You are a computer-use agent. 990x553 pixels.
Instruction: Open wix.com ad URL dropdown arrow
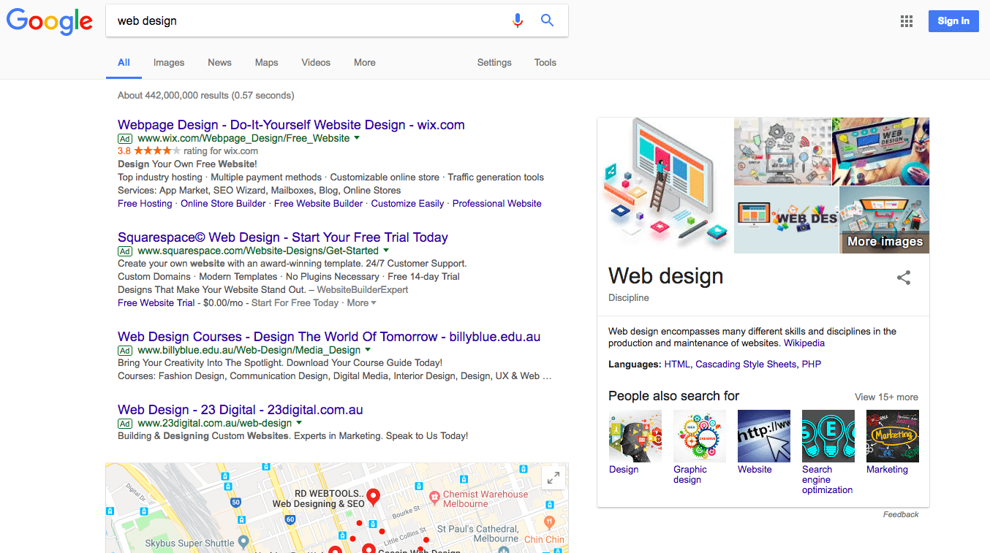(x=357, y=137)
